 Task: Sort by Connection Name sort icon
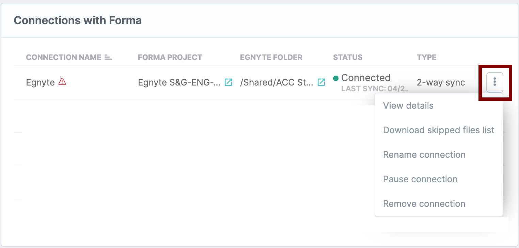click(108, 57)
